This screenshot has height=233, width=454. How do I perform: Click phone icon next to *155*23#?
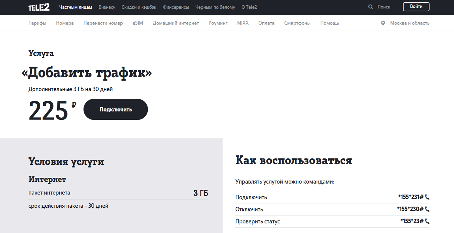(427, 221)
